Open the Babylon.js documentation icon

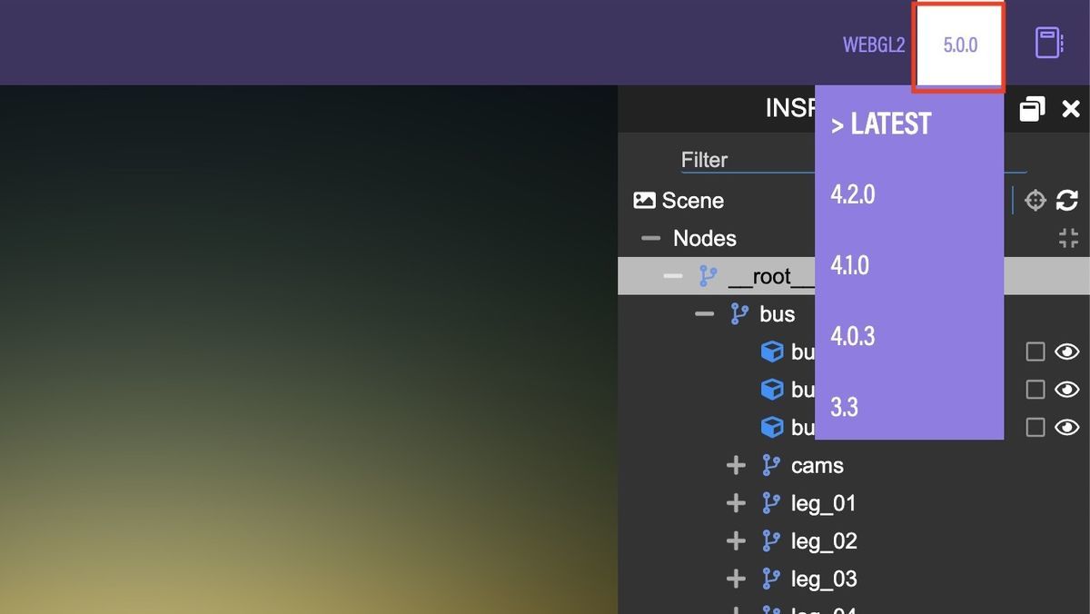coord(1049,41)
